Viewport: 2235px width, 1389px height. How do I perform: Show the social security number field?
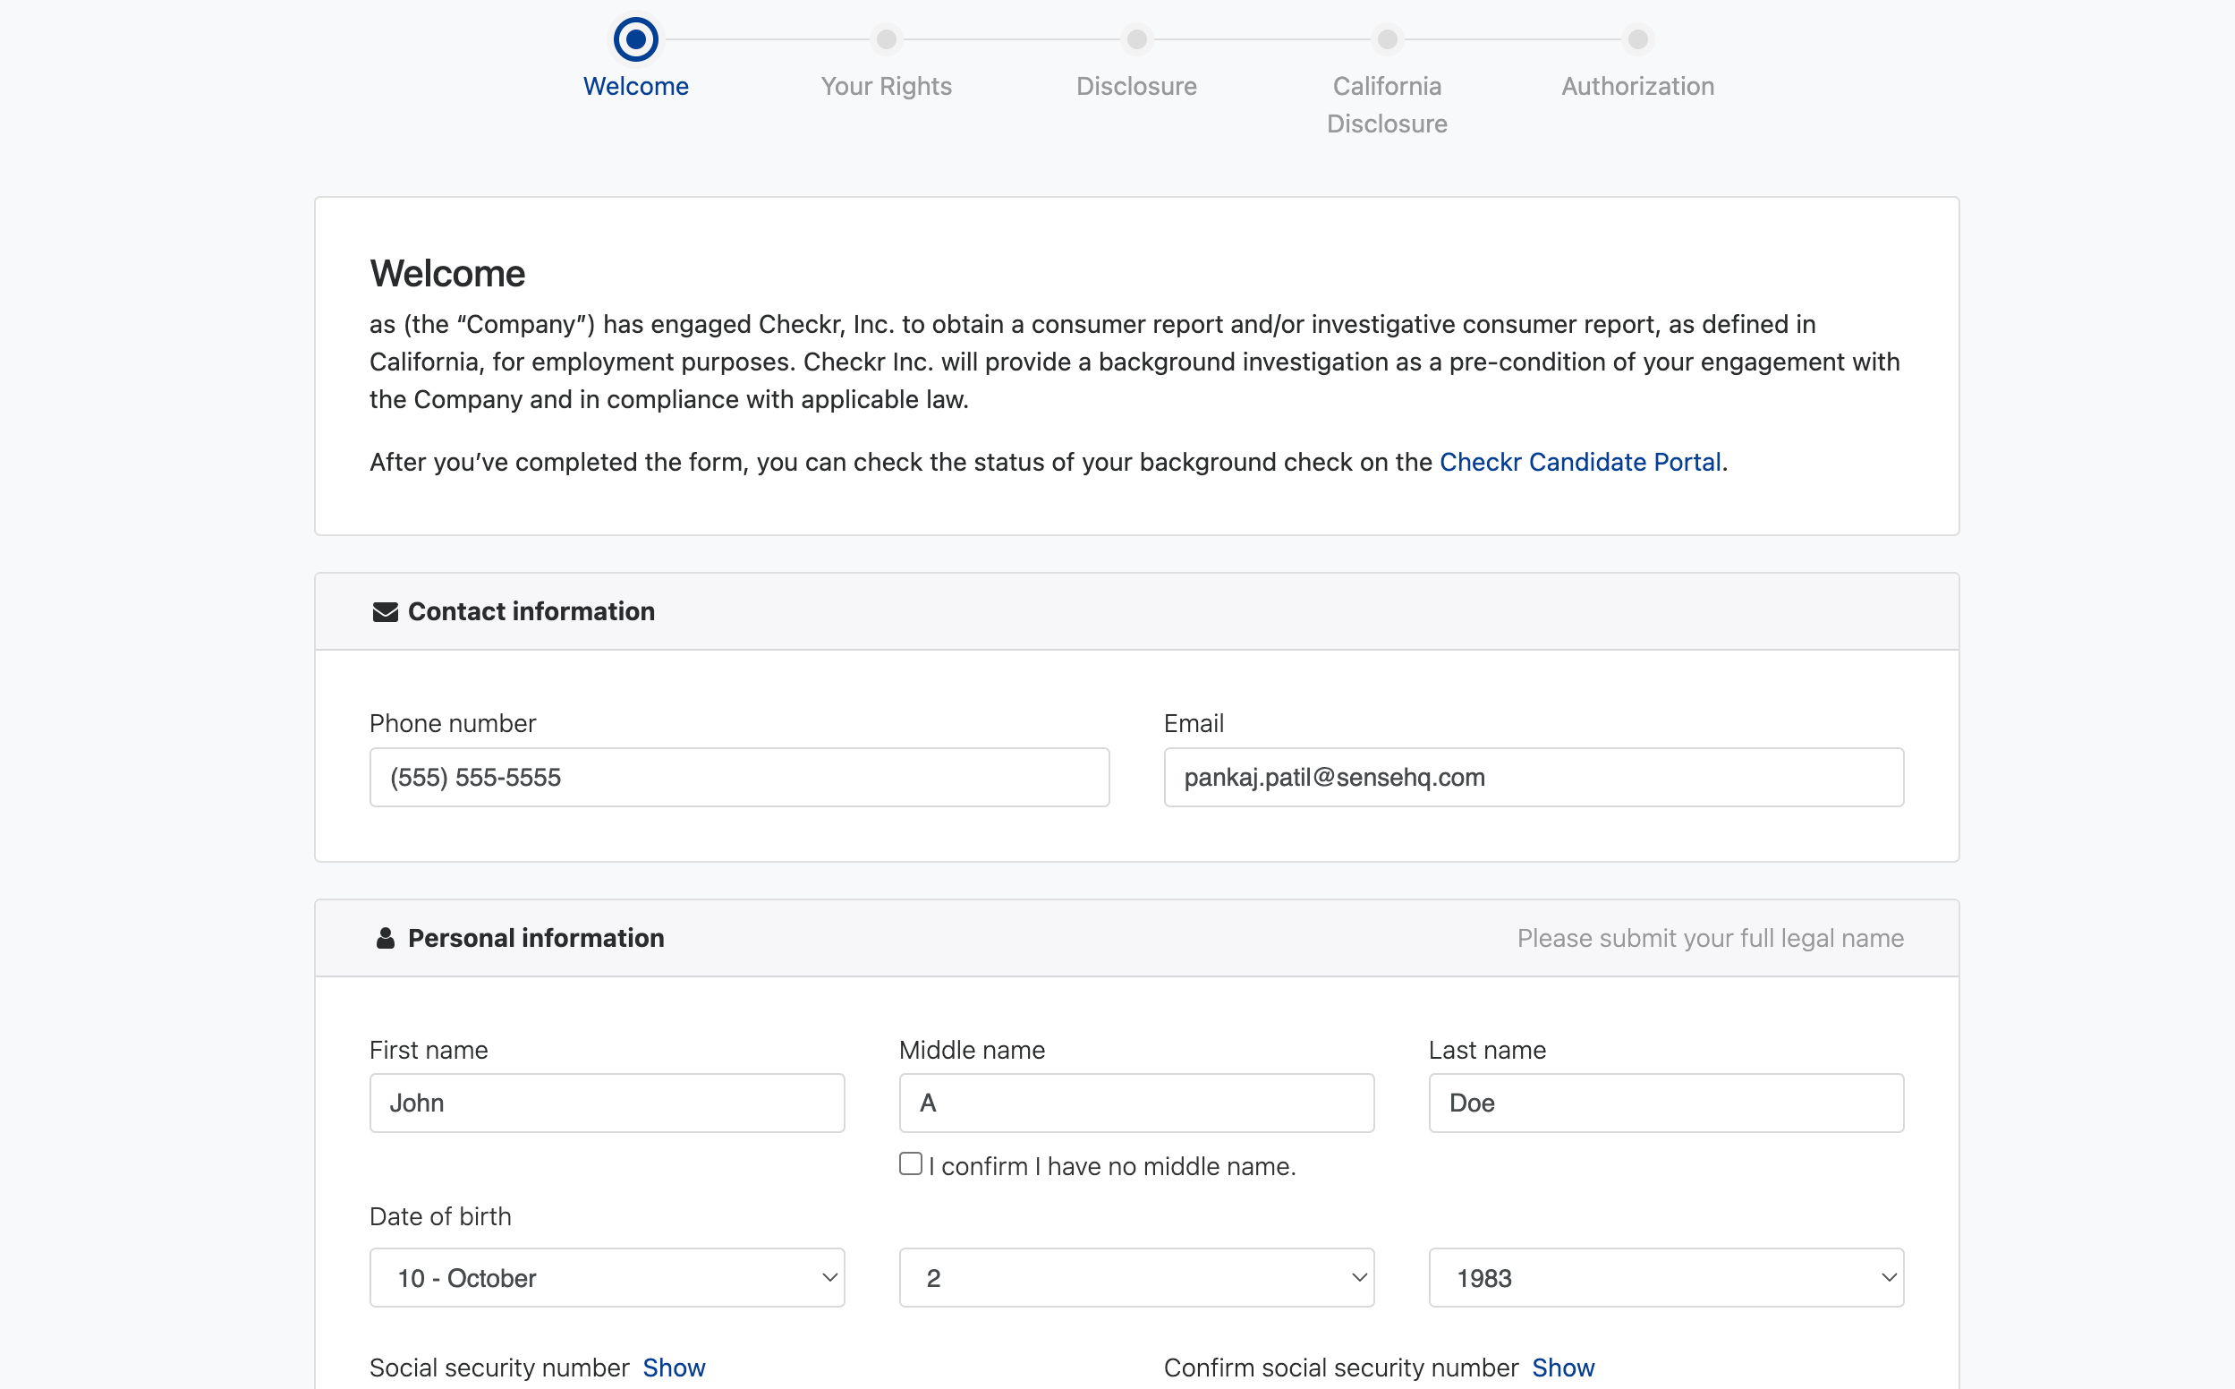[x=673, y=1367]
